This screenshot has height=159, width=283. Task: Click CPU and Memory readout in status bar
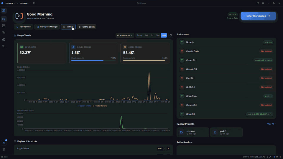click(254, 157)
